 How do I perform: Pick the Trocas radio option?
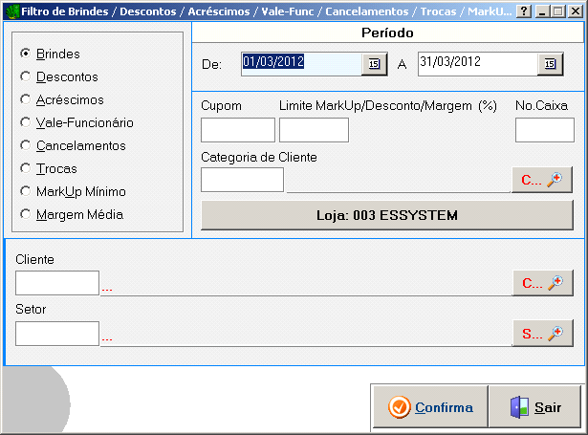pyautogui.click(x=26, y=169)
